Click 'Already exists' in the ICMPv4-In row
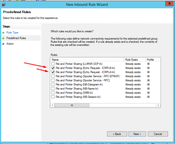This screenshot has height=144, width=175. [x=133, y=72]
